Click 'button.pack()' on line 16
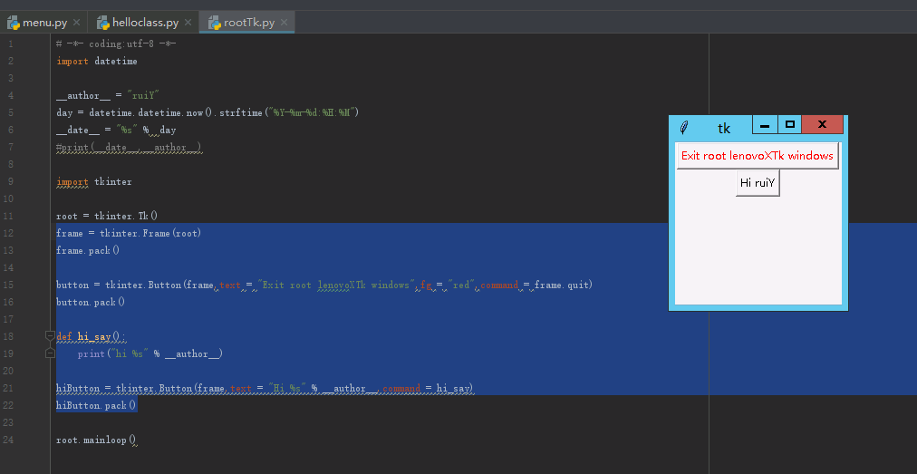917x474 pixels. [x=91, y=302]
